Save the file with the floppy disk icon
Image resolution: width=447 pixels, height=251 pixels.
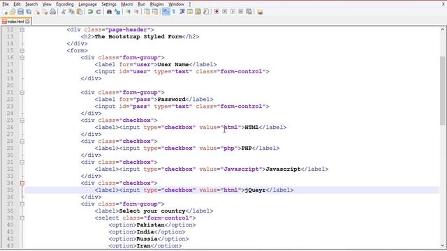click(x=20, y=12)
